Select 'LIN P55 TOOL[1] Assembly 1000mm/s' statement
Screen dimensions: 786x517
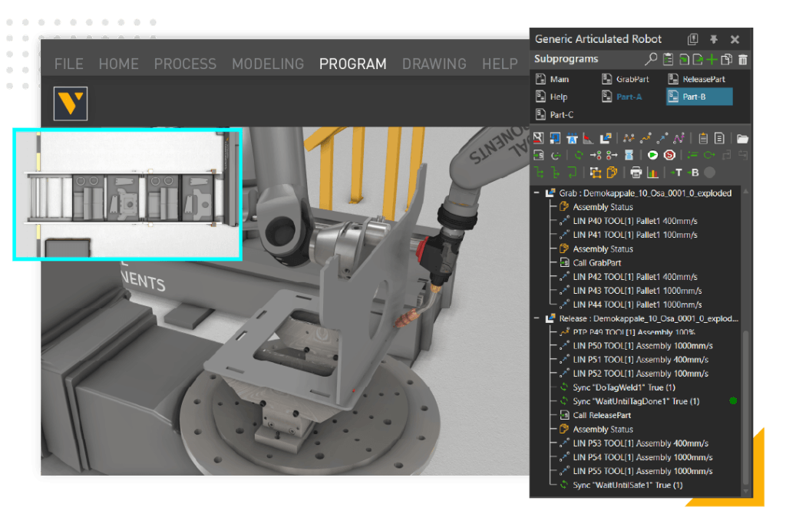point(636,472)
